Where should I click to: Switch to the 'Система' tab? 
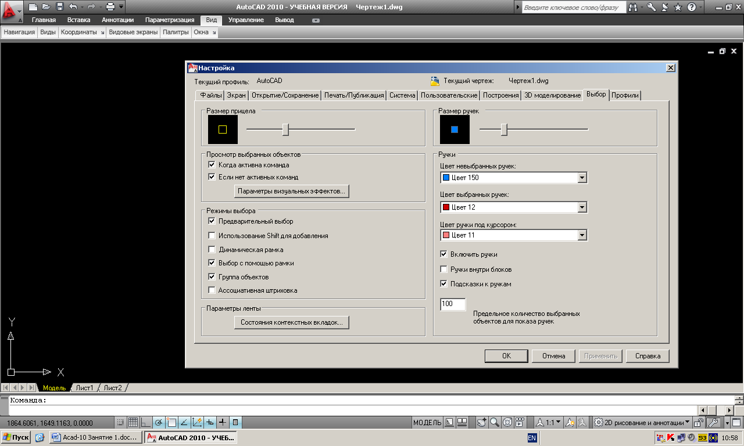pyautogui.click(x=402, y=95)
